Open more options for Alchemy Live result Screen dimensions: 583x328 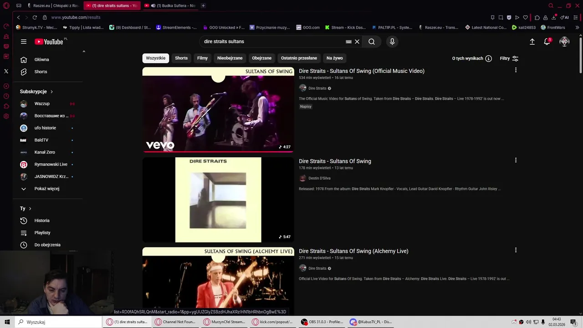coord(516,250)
